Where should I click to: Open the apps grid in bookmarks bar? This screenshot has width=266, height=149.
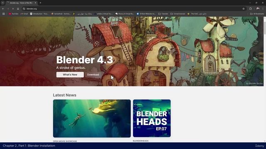pos(4,14)
